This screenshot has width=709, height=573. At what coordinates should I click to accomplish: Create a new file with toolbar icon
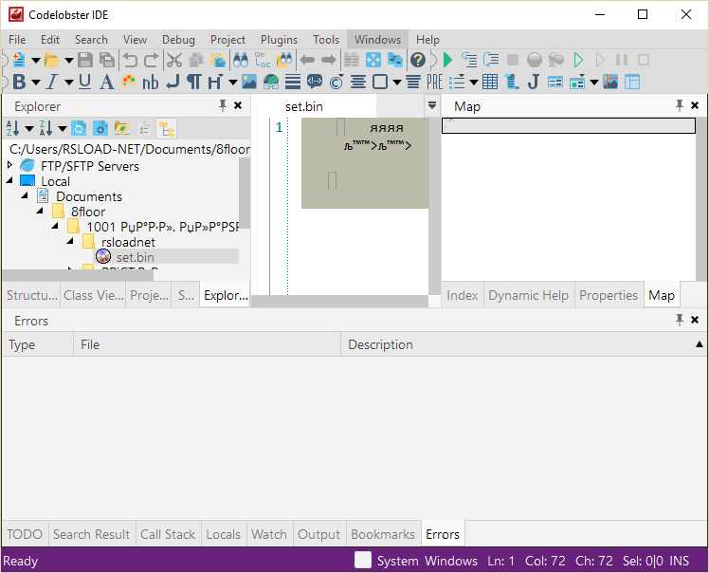point(19,60)
